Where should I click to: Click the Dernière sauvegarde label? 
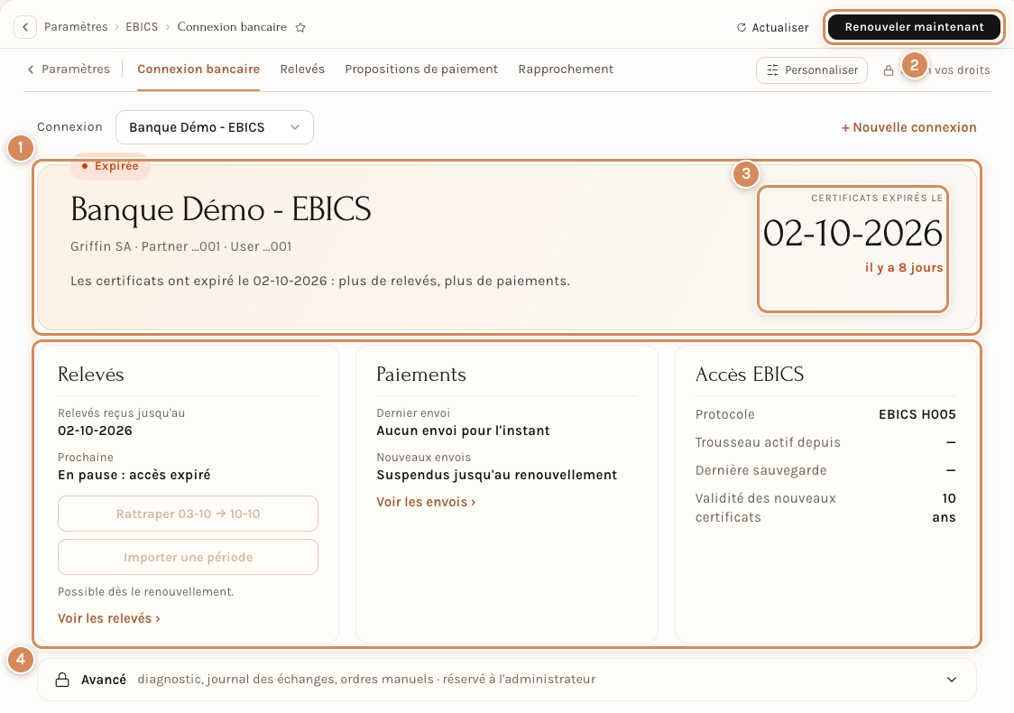[x=760, y=470]
